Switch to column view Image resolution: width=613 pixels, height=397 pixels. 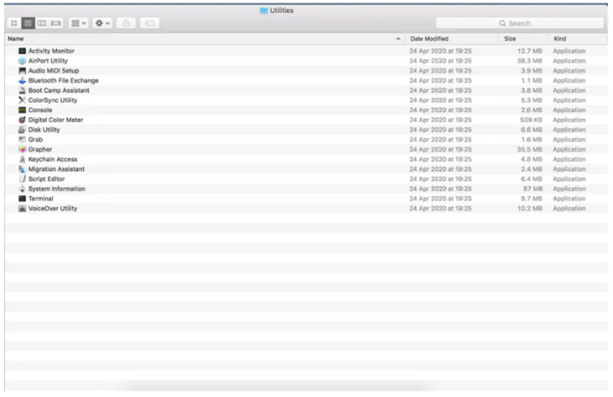point(42,23)
